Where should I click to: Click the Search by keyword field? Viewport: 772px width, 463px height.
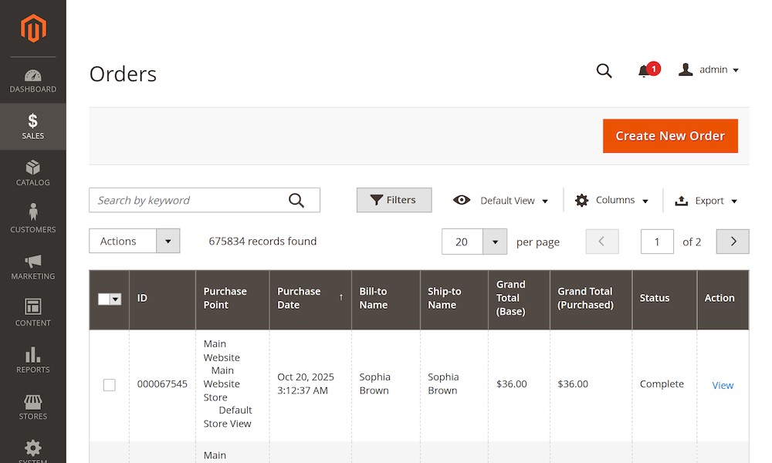click(189, 201)
